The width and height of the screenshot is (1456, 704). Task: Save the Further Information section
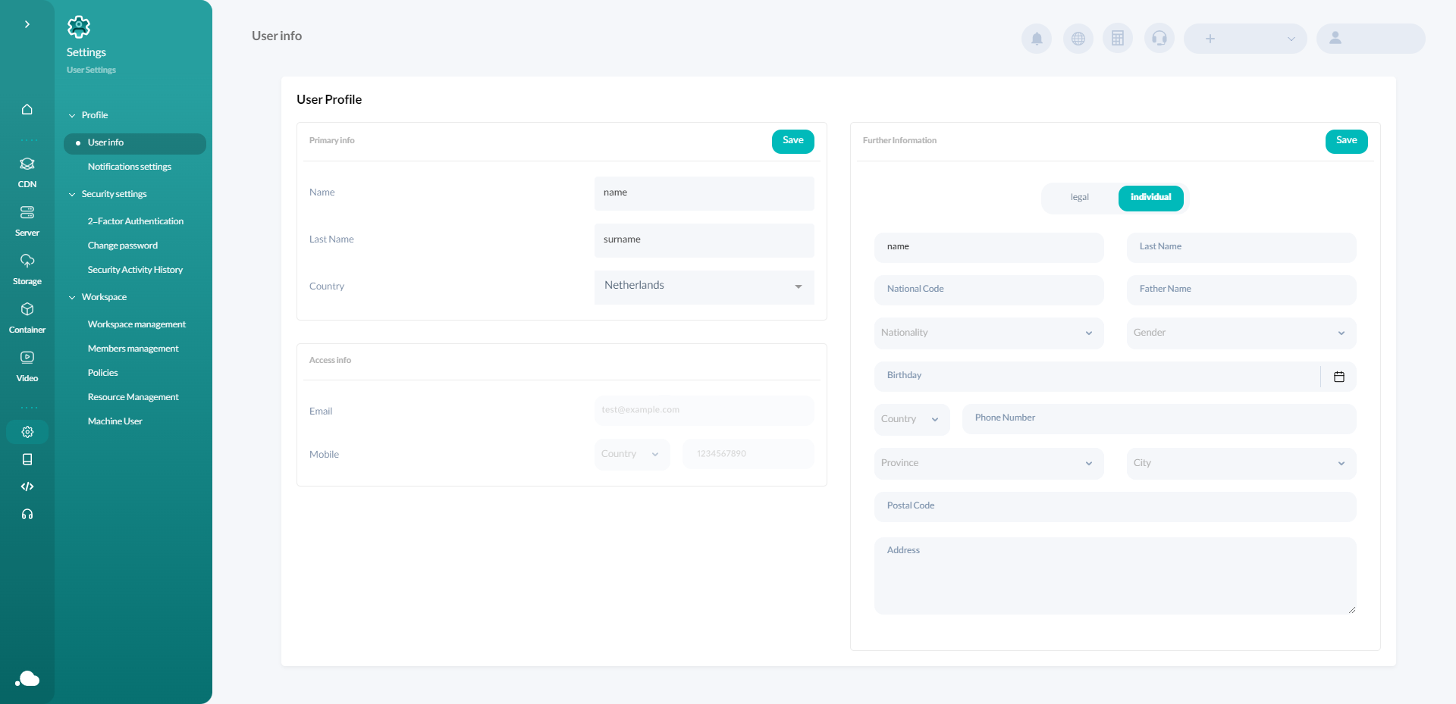[x=1347, y=141]
